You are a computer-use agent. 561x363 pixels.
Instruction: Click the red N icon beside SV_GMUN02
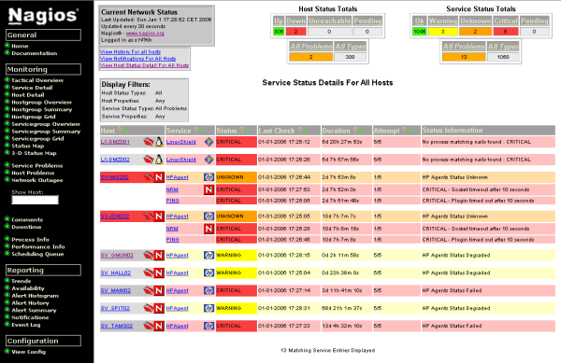tap(159, 255)
